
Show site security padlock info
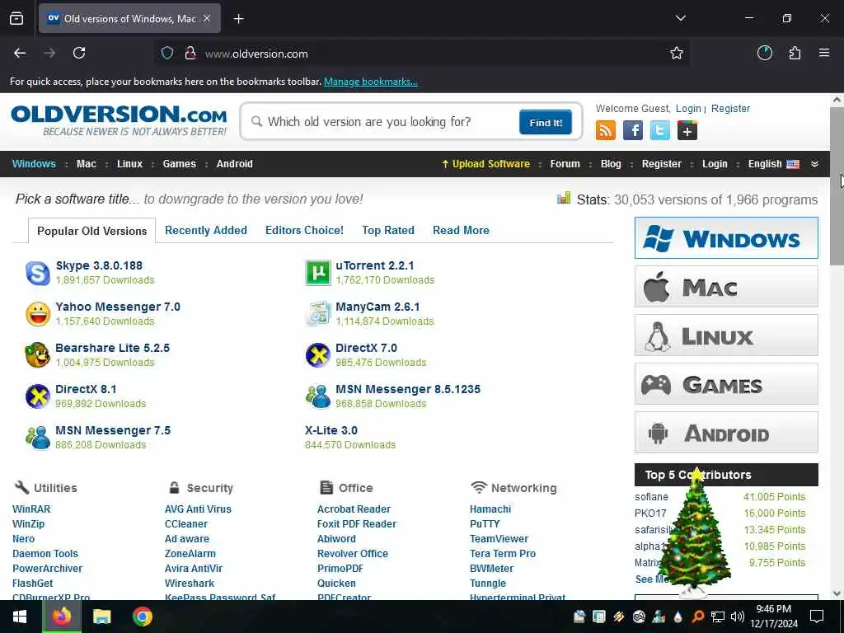pos(190,54)
